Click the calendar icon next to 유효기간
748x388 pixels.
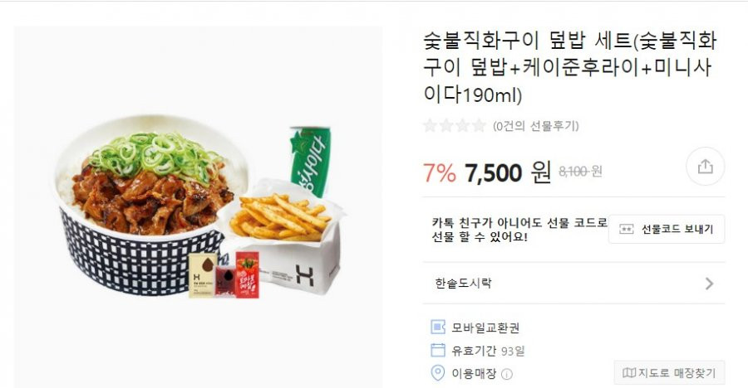coord(437,351)
